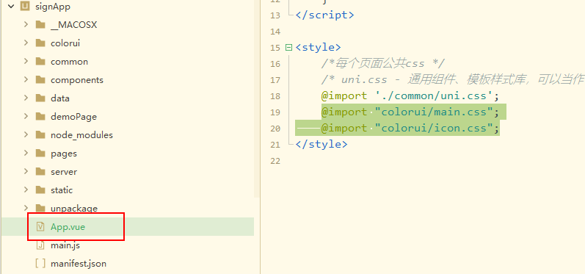Click the closing </style> tag
Viewport: 585px width, 274px height.
[x=321, y=144]
